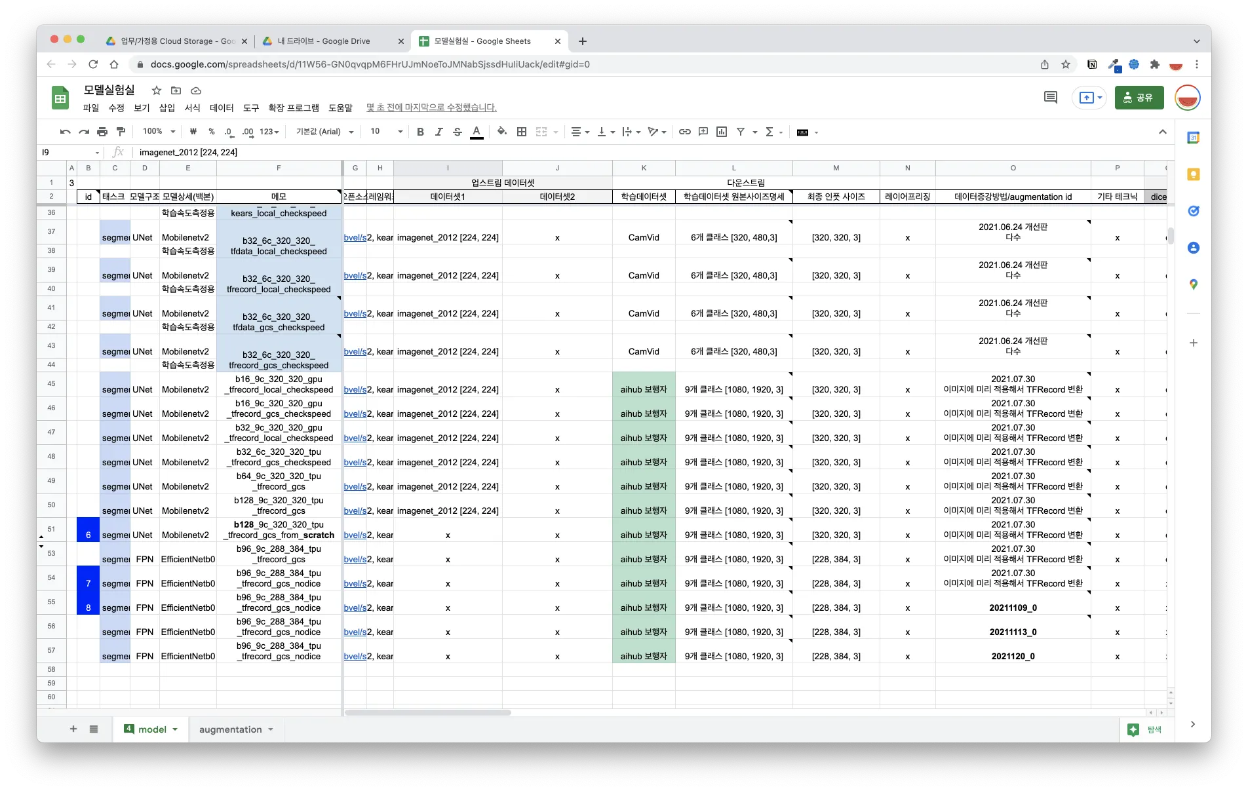Open the 123 number format dropdown
This screenshot has width=1248, height=791.
269,132
